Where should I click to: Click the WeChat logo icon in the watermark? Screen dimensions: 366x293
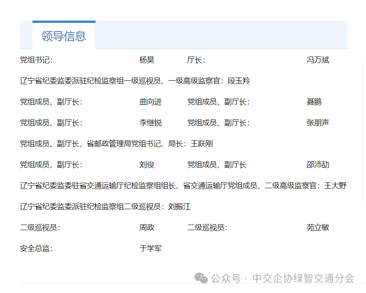(x=203, y=278)
